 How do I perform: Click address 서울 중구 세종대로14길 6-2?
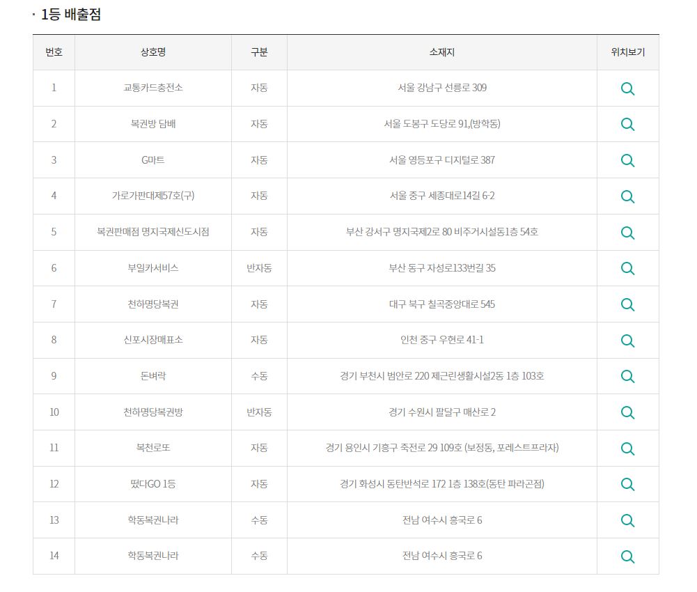[442, 195]
